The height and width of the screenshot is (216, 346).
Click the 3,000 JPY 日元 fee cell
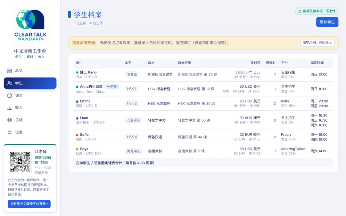point(248,72)
